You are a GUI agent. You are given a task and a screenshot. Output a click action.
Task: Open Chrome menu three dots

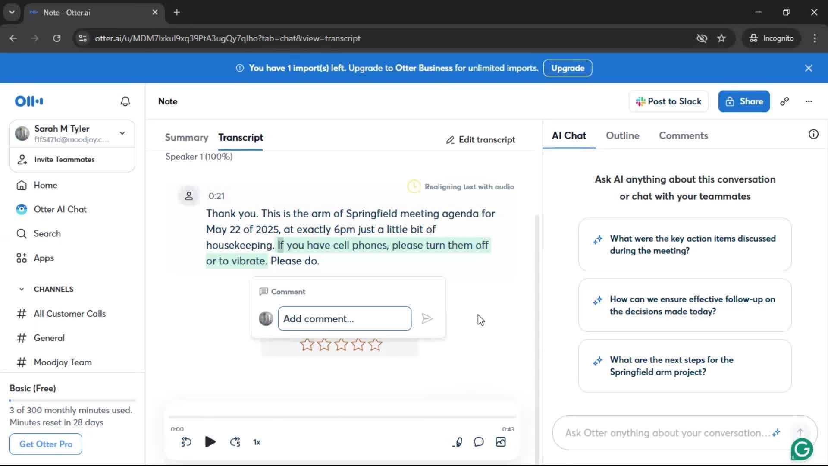tap(815, 38)
